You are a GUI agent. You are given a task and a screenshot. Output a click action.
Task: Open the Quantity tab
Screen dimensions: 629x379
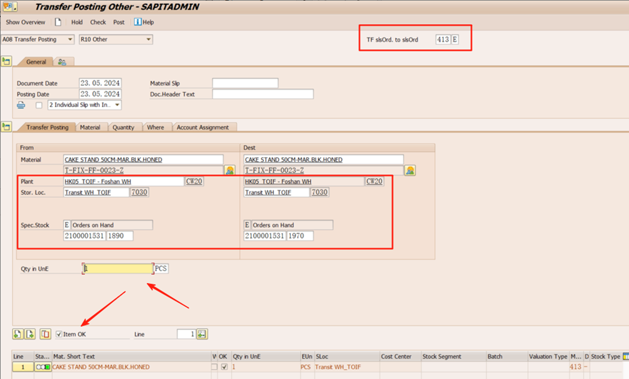[123, 127]
